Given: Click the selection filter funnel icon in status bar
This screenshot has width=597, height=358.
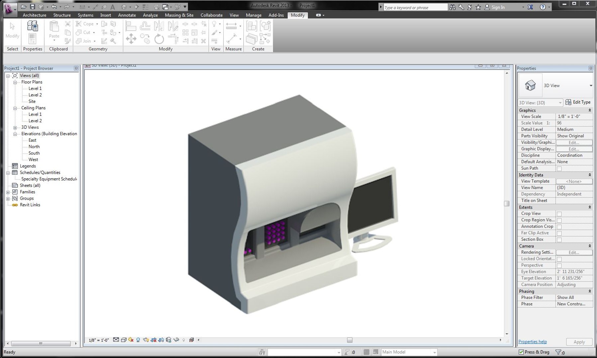Looking at the screenshot, I should pyautogui.click(x=558, y=352).
